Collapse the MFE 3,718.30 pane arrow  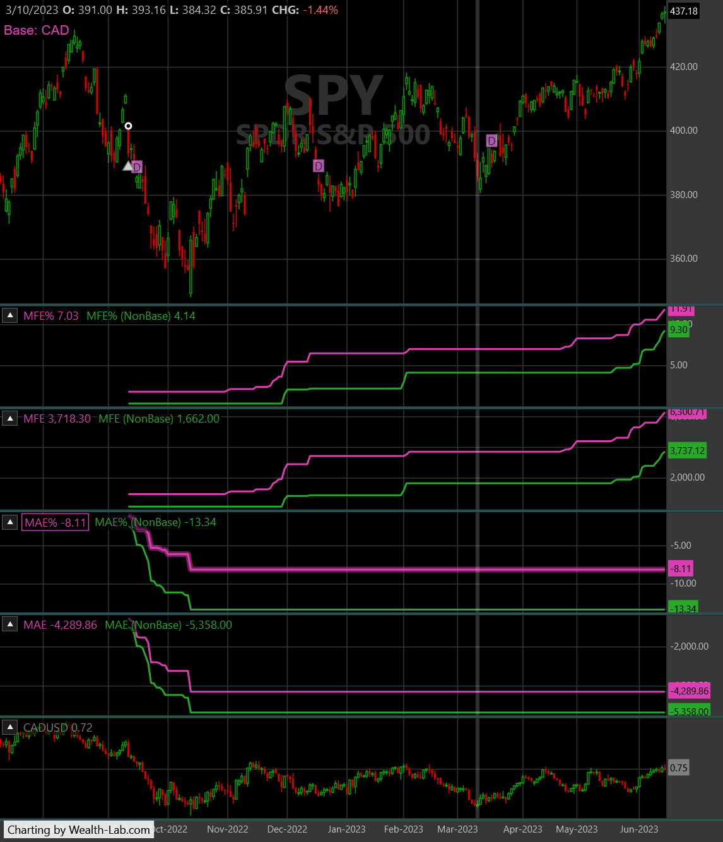coord(10,418)
